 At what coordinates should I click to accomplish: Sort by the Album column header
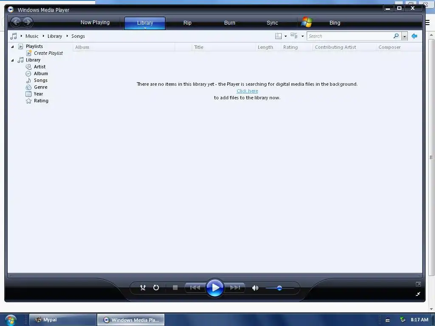tap(124, 47)
